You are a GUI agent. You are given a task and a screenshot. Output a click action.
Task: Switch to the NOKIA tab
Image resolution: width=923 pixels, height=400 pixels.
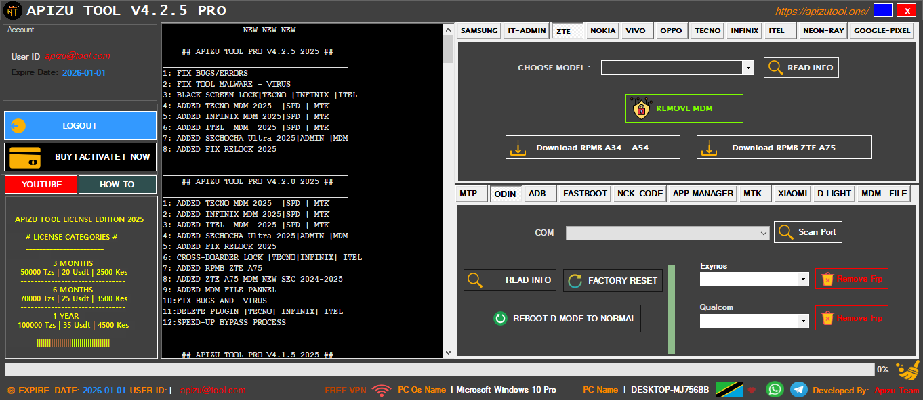click(x=603, y=30)
